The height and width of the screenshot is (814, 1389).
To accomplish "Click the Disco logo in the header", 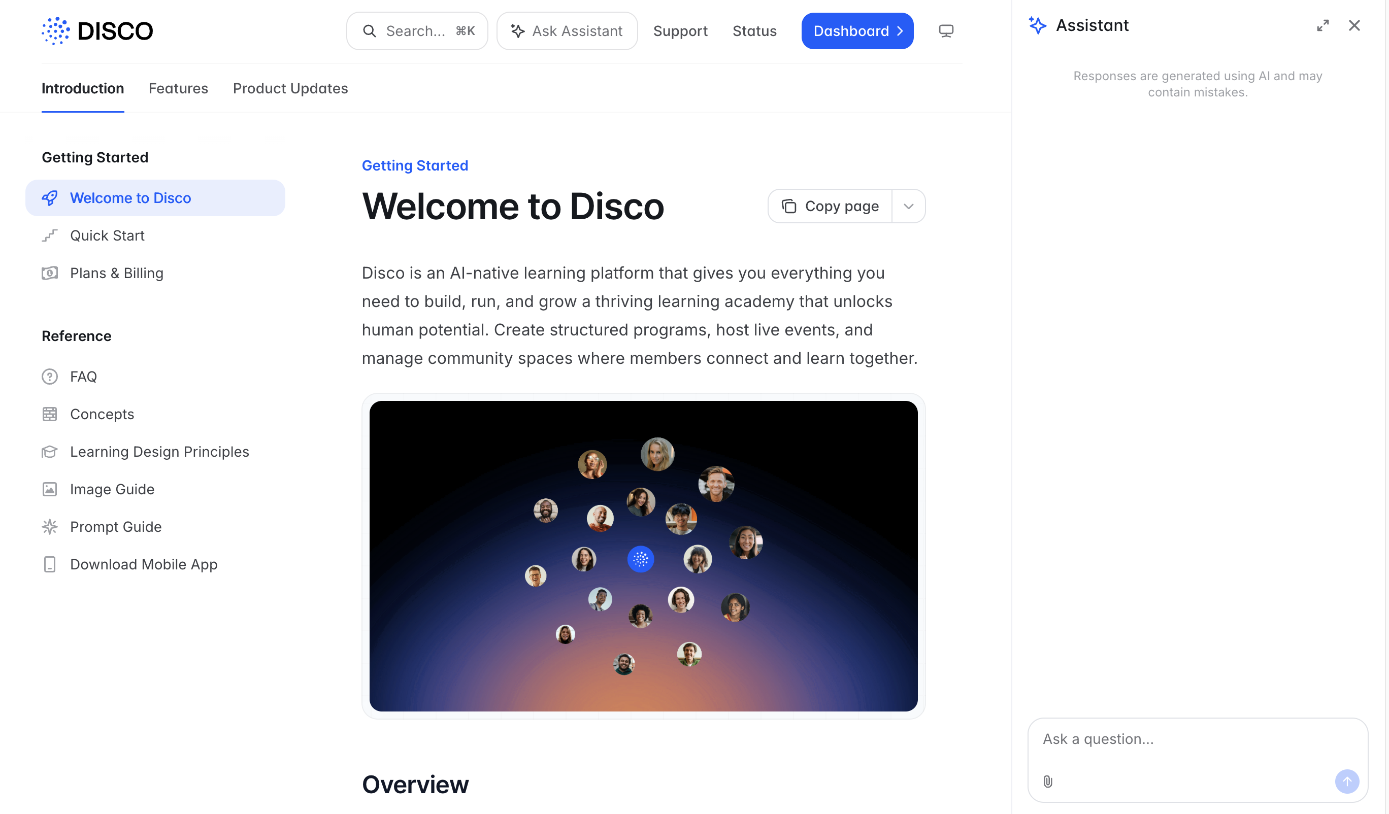I will coord(97,31).
